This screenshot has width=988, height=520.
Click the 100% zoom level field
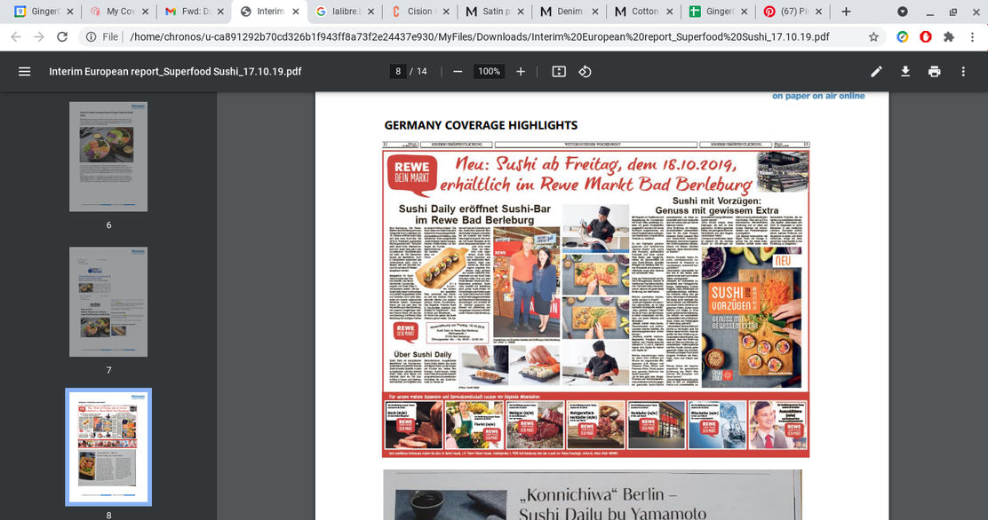click(489, 72)
